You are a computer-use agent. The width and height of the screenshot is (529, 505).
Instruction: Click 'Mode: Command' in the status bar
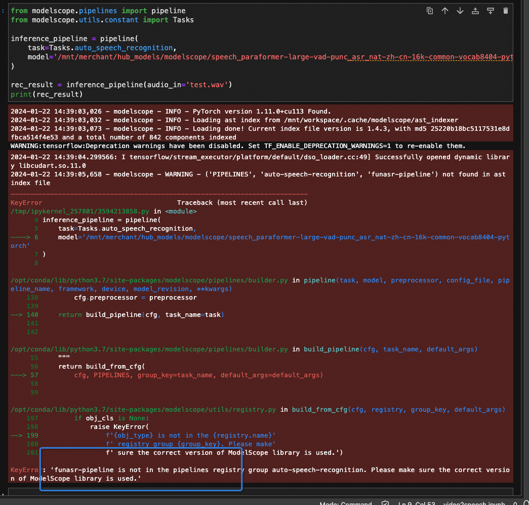[345, 503]
